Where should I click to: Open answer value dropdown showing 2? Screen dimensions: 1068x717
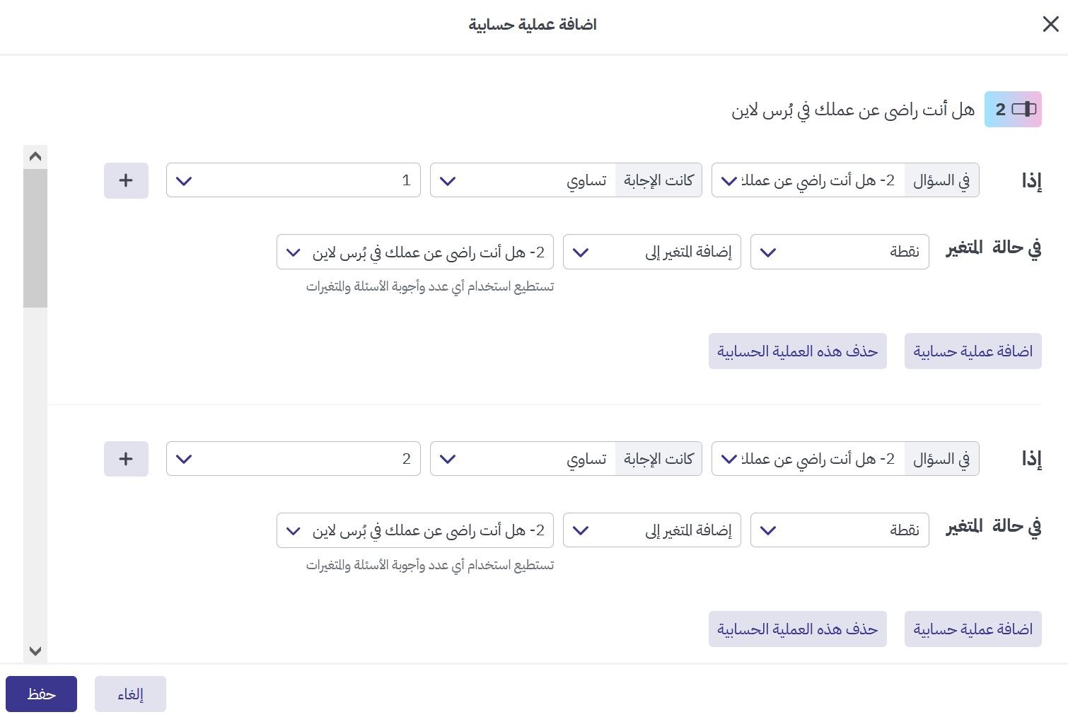pyautogui.click(x=294, y=459)
